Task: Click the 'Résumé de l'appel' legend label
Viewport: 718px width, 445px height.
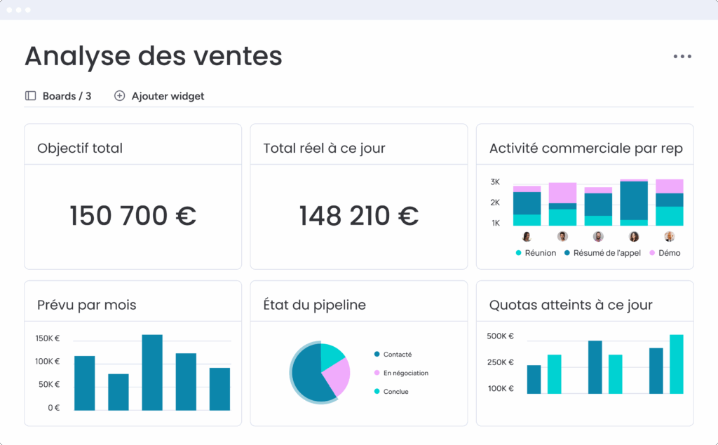Action: click(607, 253)
